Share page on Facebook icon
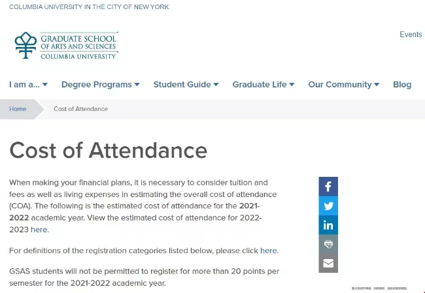The height and width of the screenshot is (293, 425). pos(328,187)
